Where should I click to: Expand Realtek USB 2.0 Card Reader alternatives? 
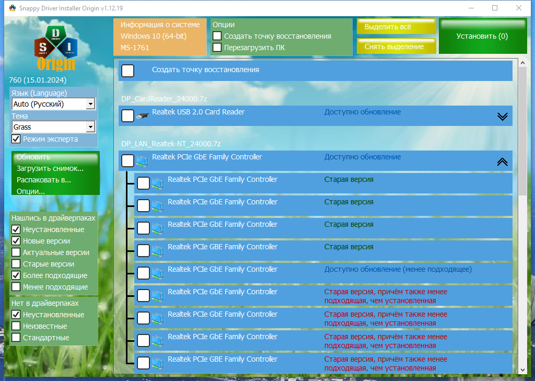502,117
